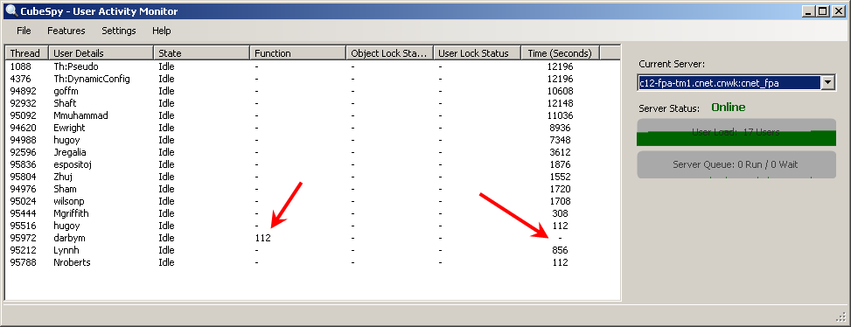The height and width of the screenshot is (327, 851).
Task: Select user wilsonp row
Action: point(312,201)
